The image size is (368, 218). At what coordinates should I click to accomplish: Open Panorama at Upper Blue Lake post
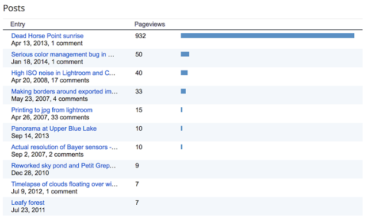click(x=54, y=129)
